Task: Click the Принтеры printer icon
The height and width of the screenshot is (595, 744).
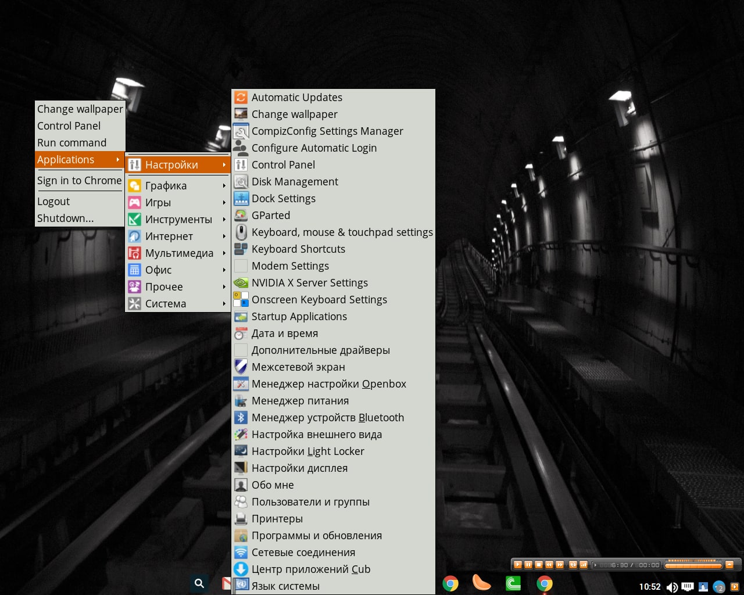Action: click(x=241, y=519)
